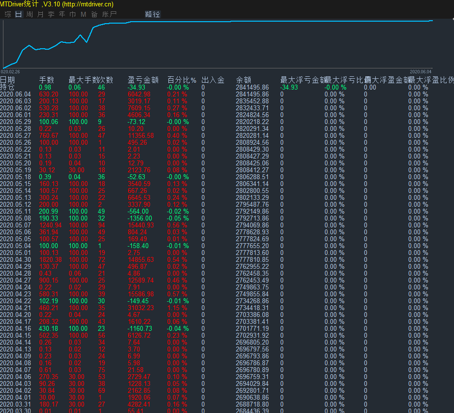Select the 2020.06.02 date row
This screenshot has width=454, height=413.
coord(15,108)
